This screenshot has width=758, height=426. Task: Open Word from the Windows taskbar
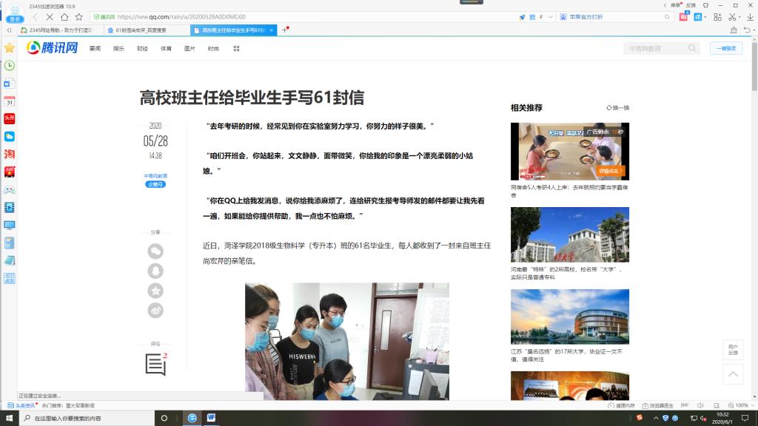coord(211,418)
